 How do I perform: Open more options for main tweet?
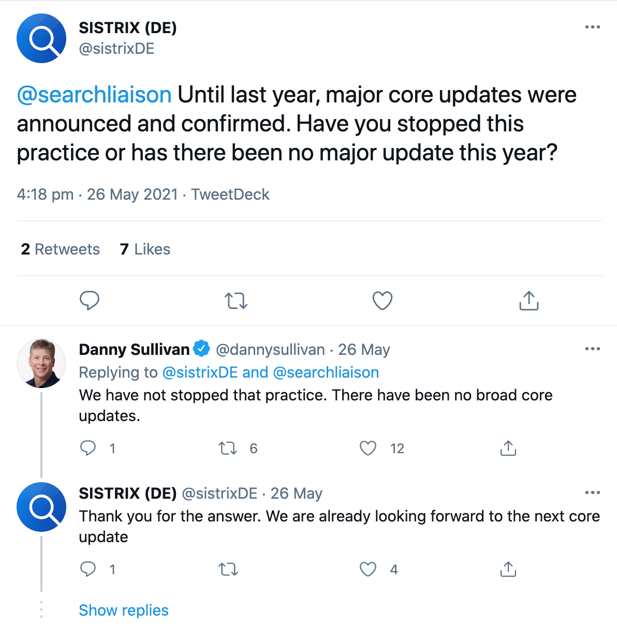tap(592, 27)
